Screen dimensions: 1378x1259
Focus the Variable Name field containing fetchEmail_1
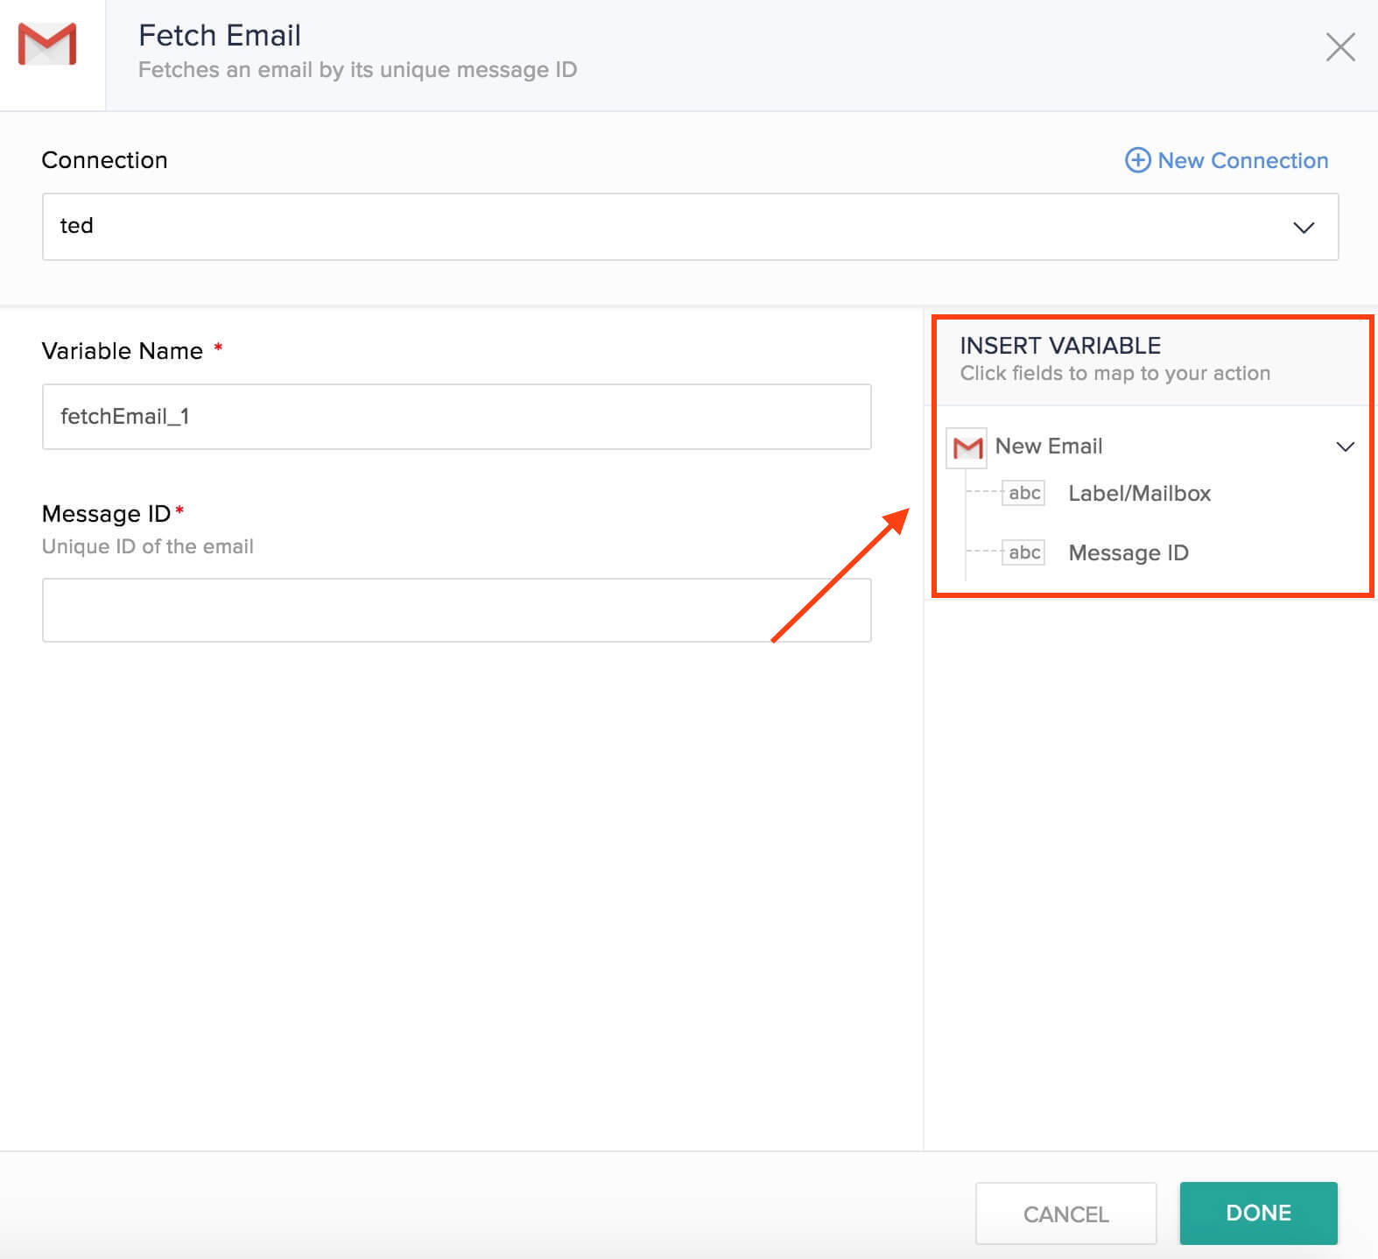pyautogui.click(x=456, y=417)
